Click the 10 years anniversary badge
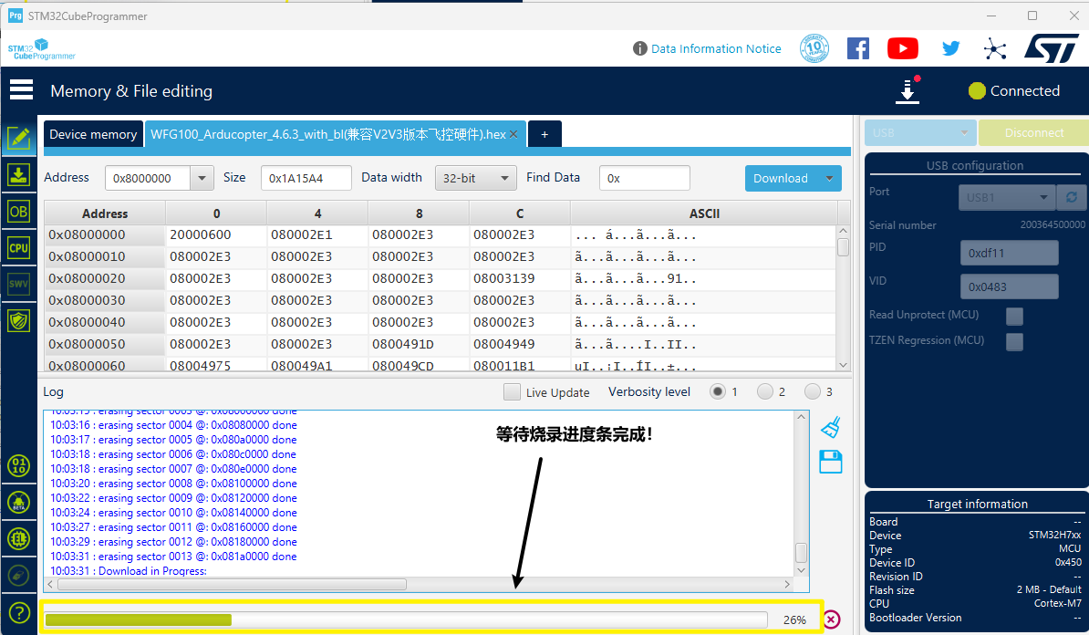 click(x=814, y=48)
